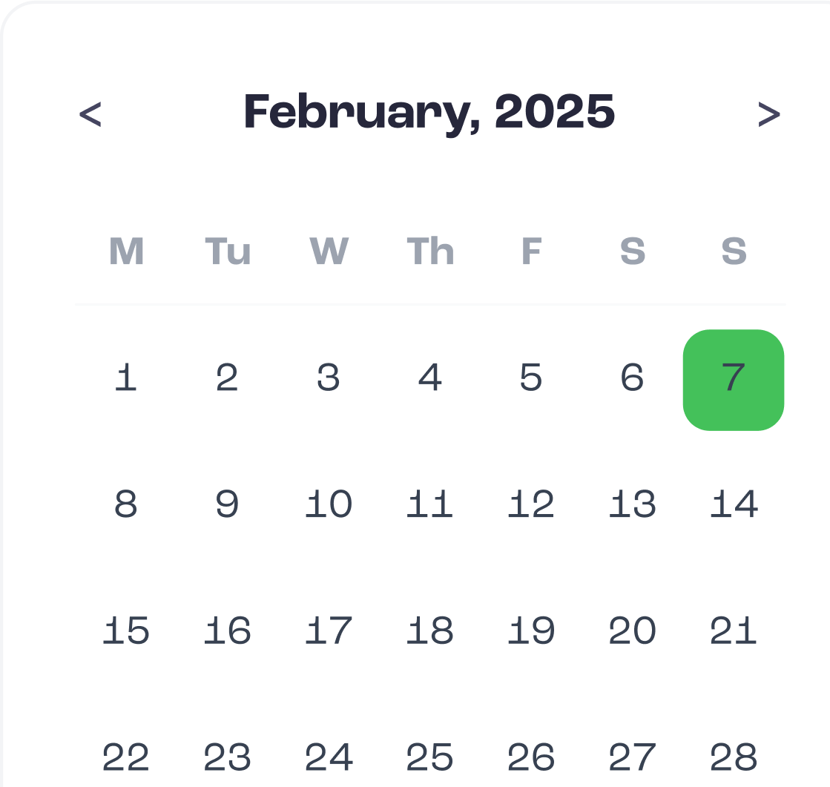
Task: Click the February, 2025 month title
Action: tap(429, 112)
